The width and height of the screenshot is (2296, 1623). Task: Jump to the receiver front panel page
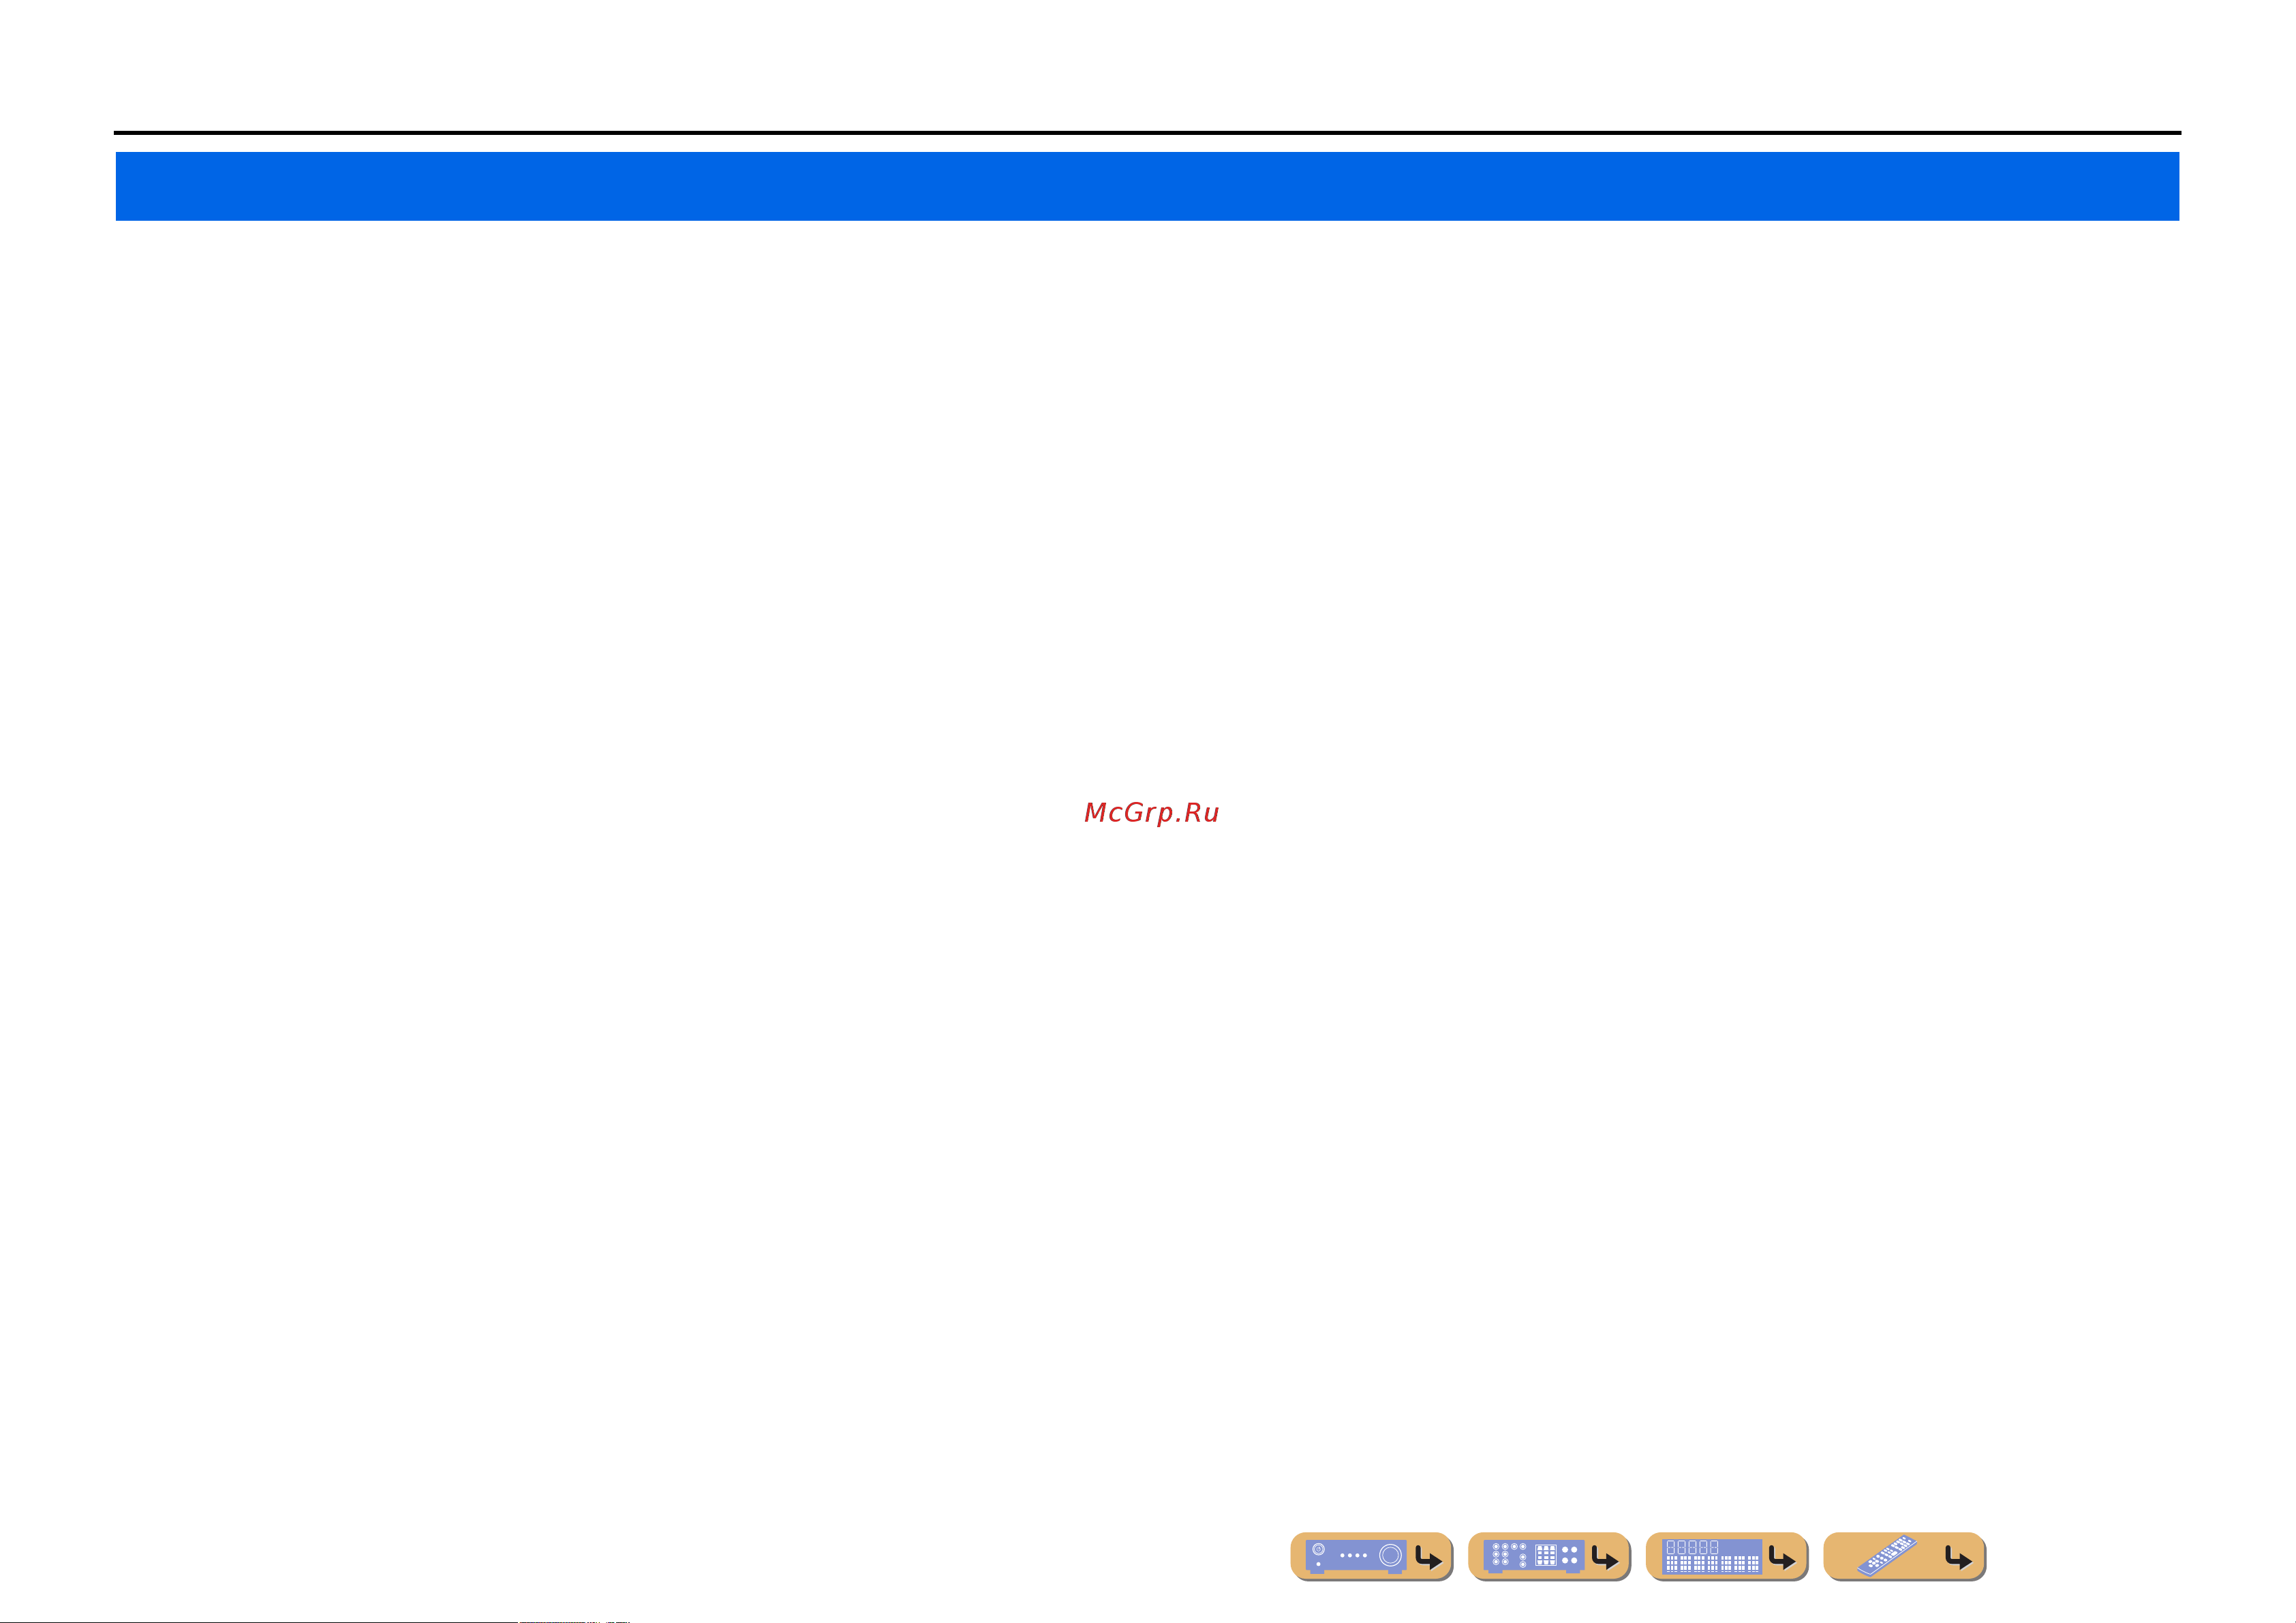[x=1371, y=1556]
